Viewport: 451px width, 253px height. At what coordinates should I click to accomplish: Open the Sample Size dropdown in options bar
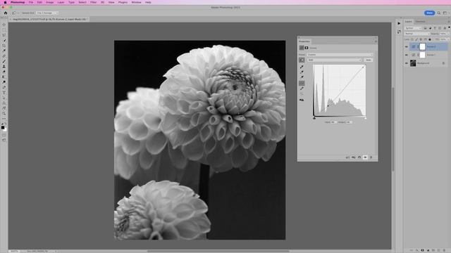point(47,13)
